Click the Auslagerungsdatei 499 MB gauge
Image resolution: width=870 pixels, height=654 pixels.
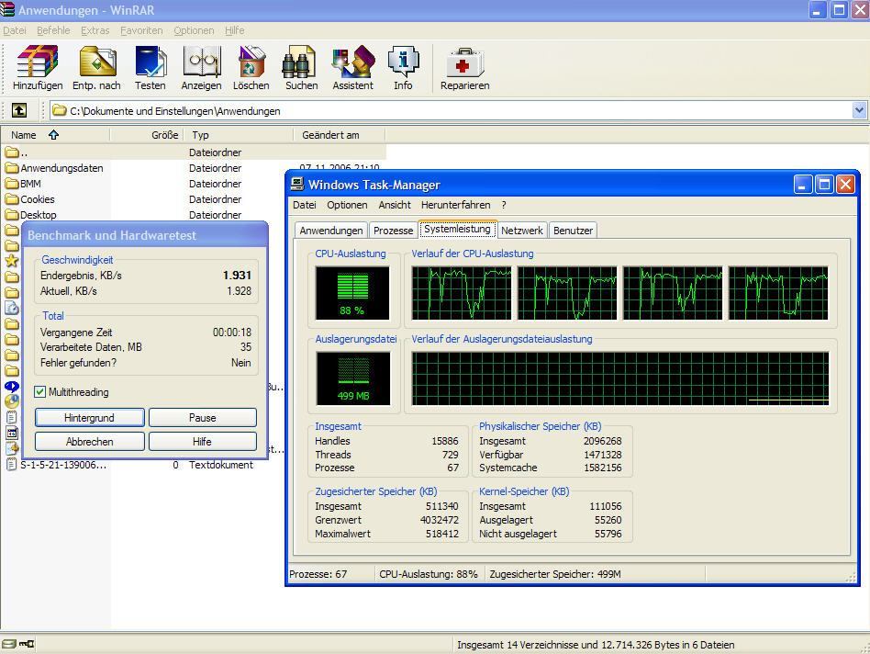point(353,378)
